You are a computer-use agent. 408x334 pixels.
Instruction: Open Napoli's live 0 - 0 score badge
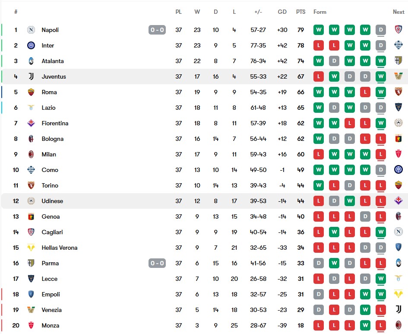click(157, 30)
